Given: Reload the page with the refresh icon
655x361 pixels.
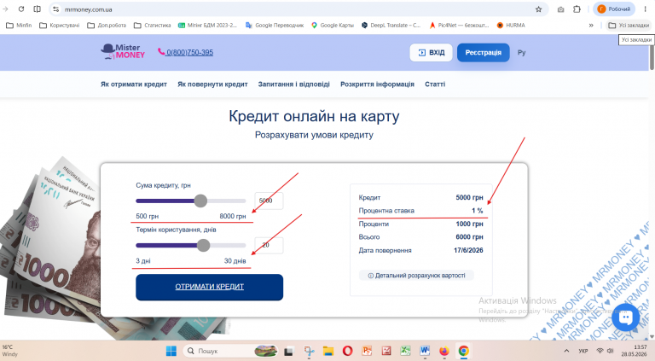Looking at the screenshot, I should [x=21, y=9].
